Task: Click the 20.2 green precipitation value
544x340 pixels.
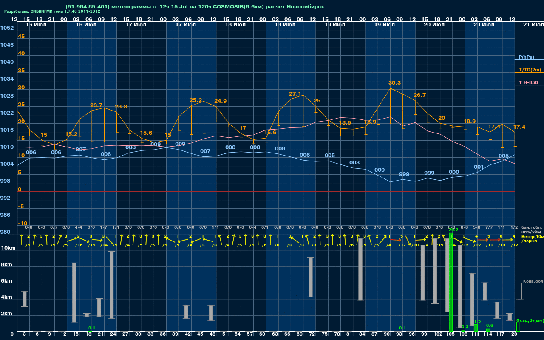Action: pos(453,230)
